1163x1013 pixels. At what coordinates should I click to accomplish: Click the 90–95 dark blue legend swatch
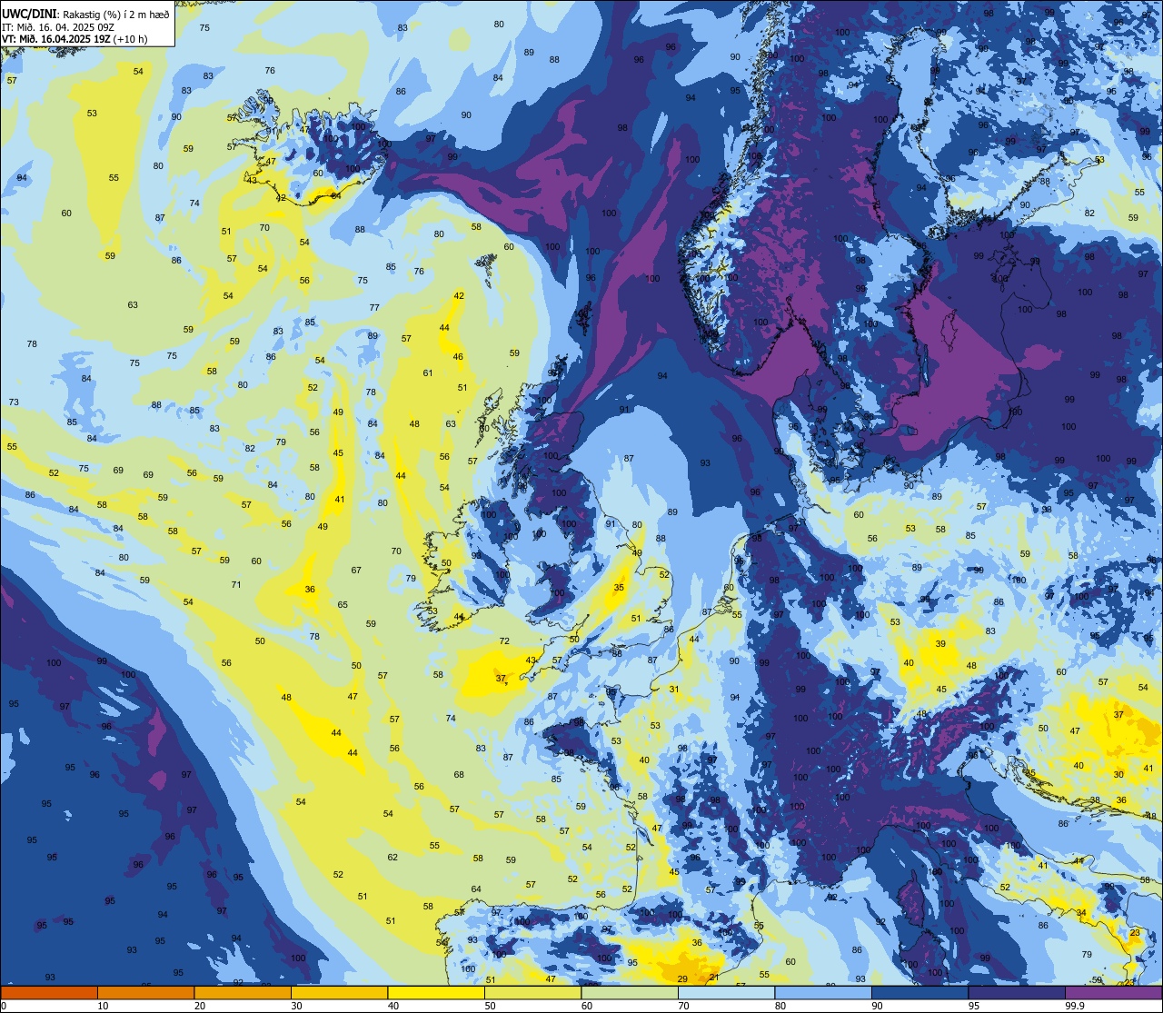tap(919, 992)
